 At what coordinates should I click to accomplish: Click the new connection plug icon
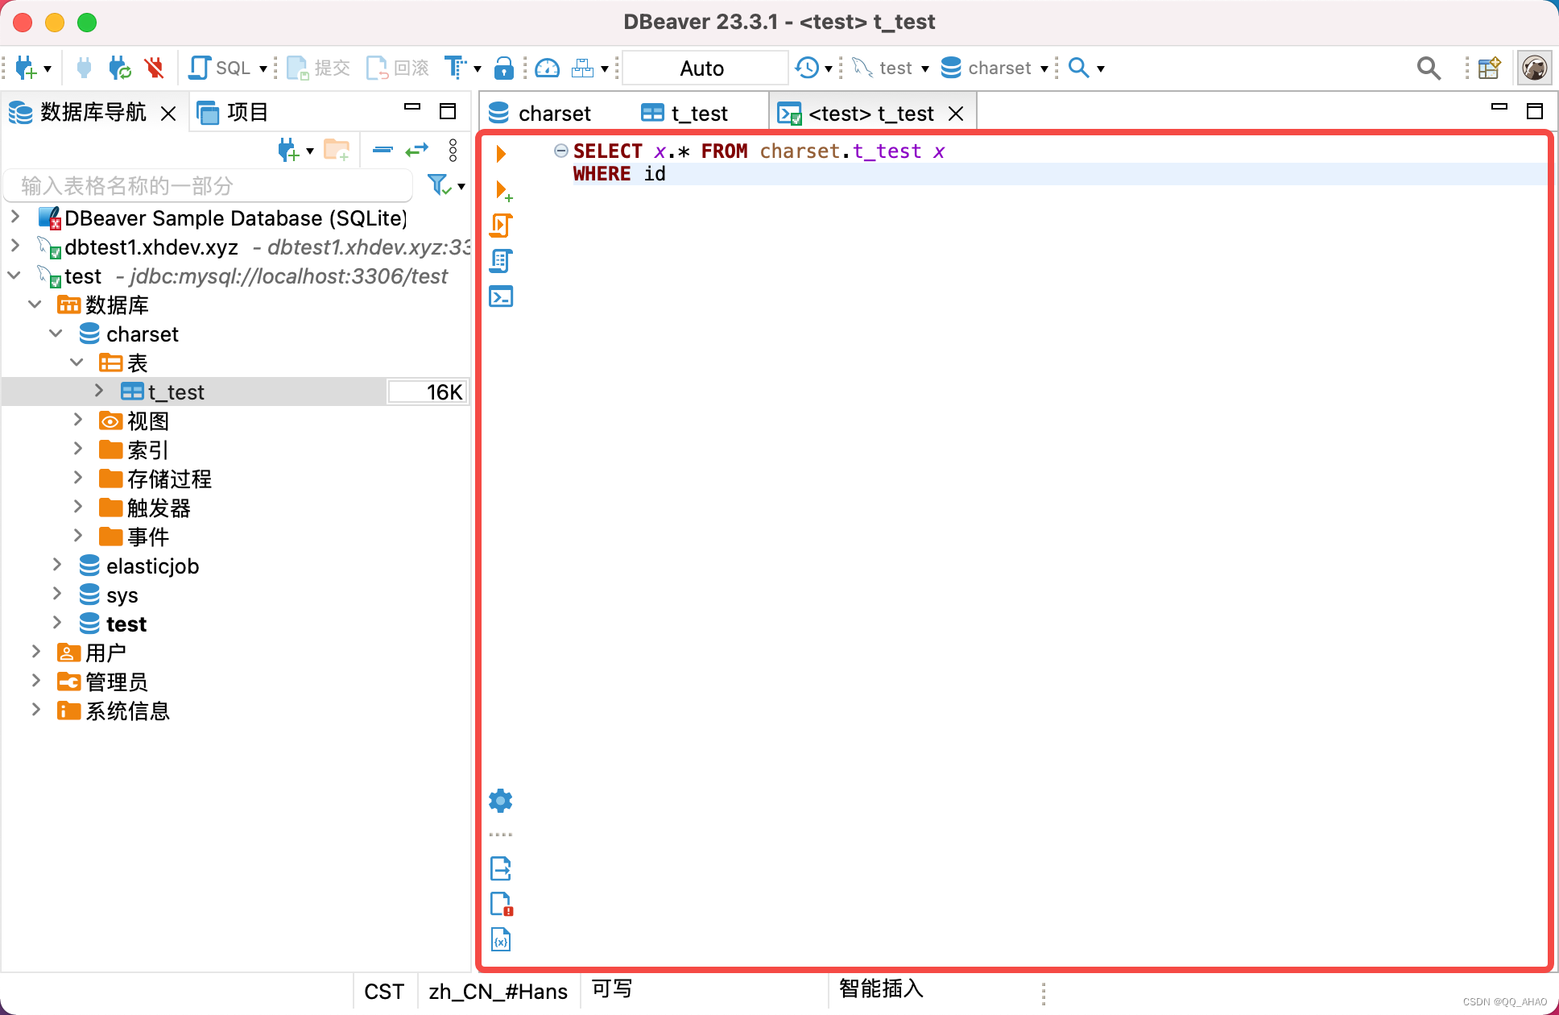click(27, 68)
